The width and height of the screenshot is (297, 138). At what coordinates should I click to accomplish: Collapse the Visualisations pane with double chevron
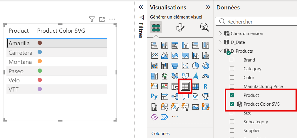pos(208,7)
